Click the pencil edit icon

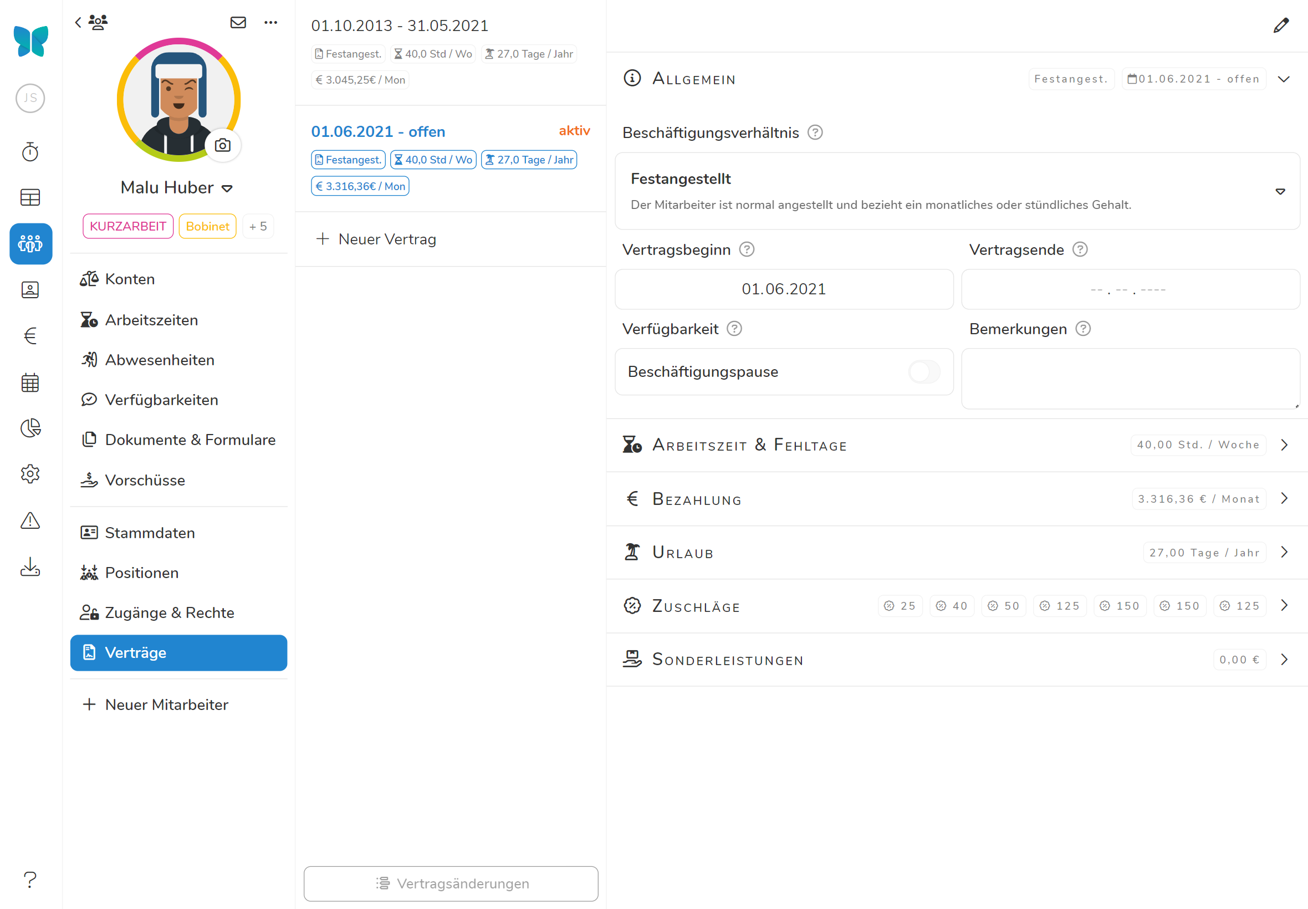1281,25
